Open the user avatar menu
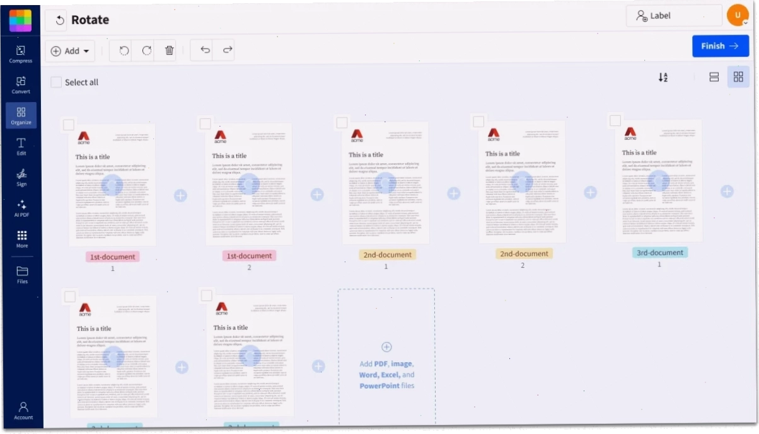 [x=737, y=14]
